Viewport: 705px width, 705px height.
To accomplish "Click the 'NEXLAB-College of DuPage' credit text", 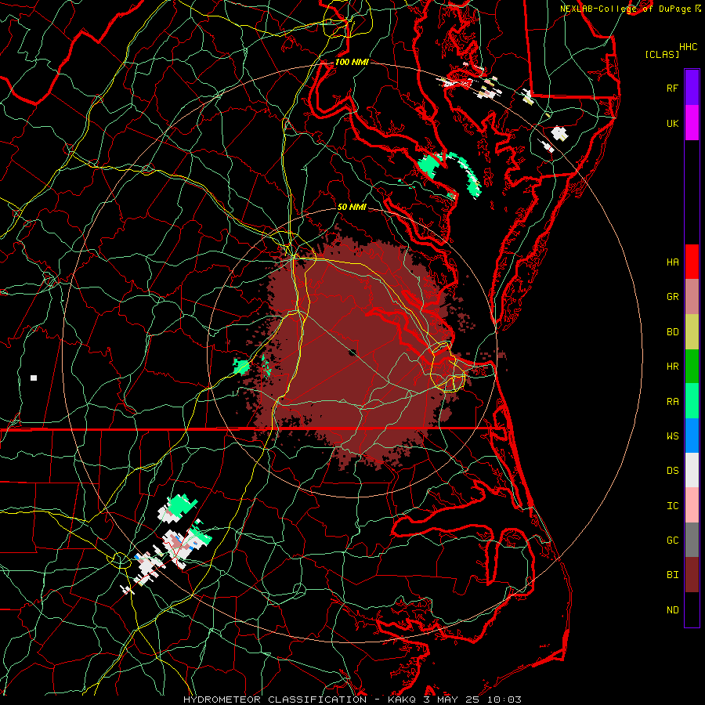I will pyautogui.click(x=627, y=9).
